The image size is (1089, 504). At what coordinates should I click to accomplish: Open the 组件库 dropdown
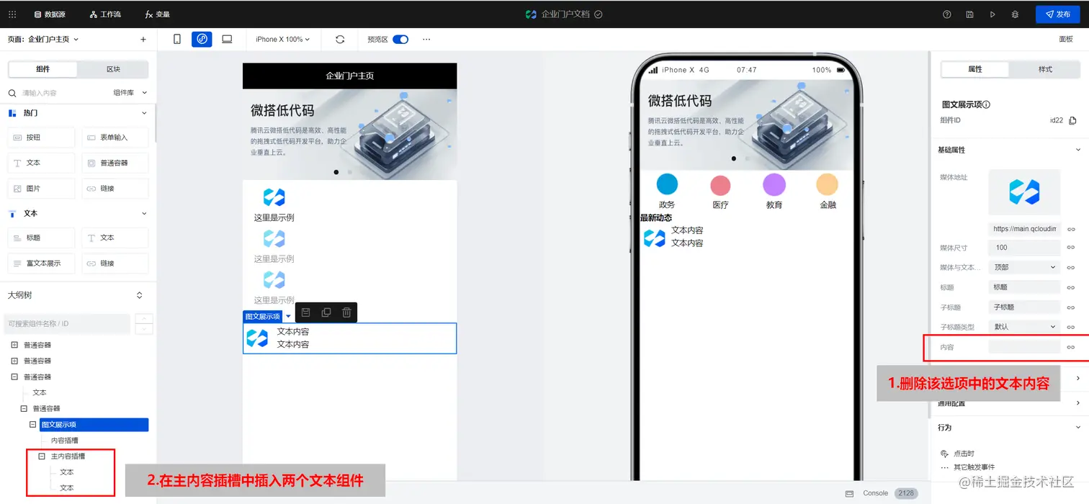click(130, 93)
